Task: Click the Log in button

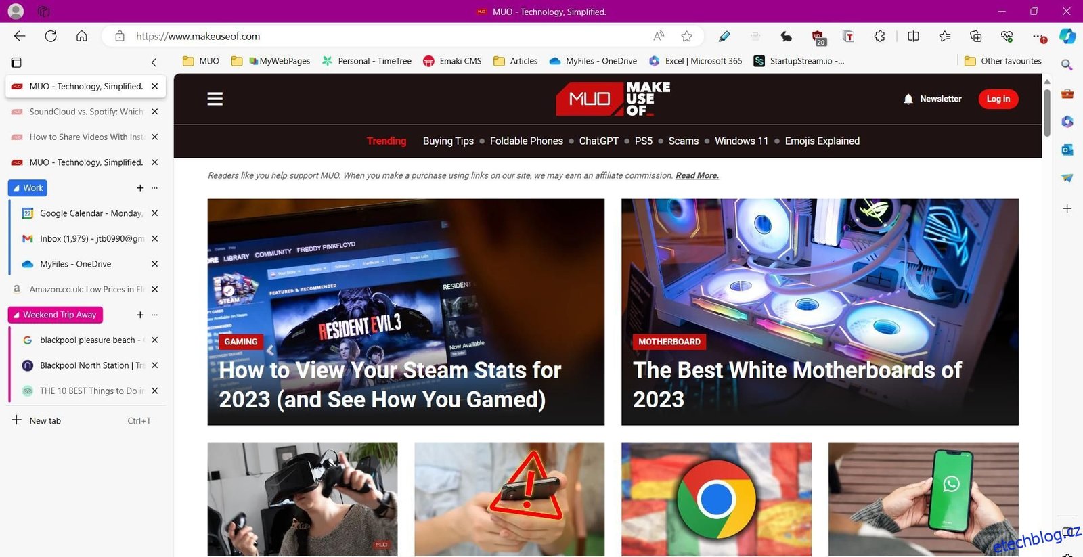Action: pos(998,99)
